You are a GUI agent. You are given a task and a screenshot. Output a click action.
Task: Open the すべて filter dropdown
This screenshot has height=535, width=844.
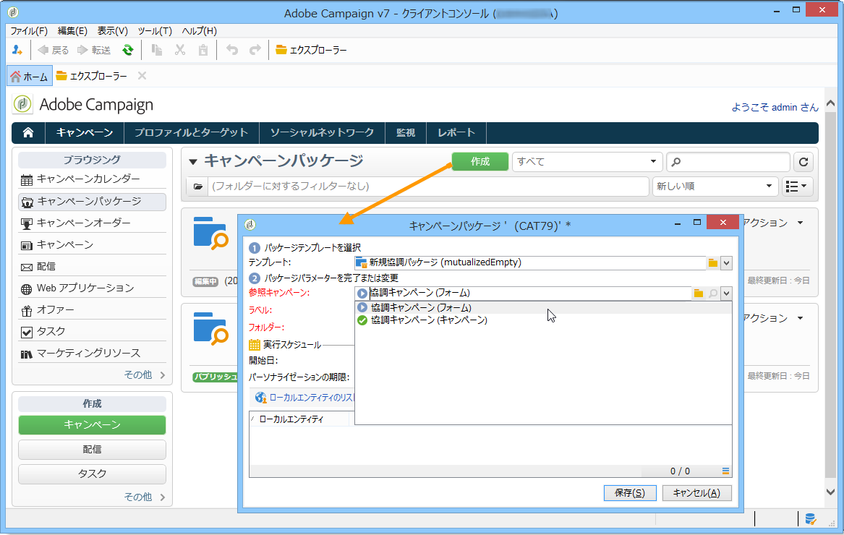(x=587, y=161)
